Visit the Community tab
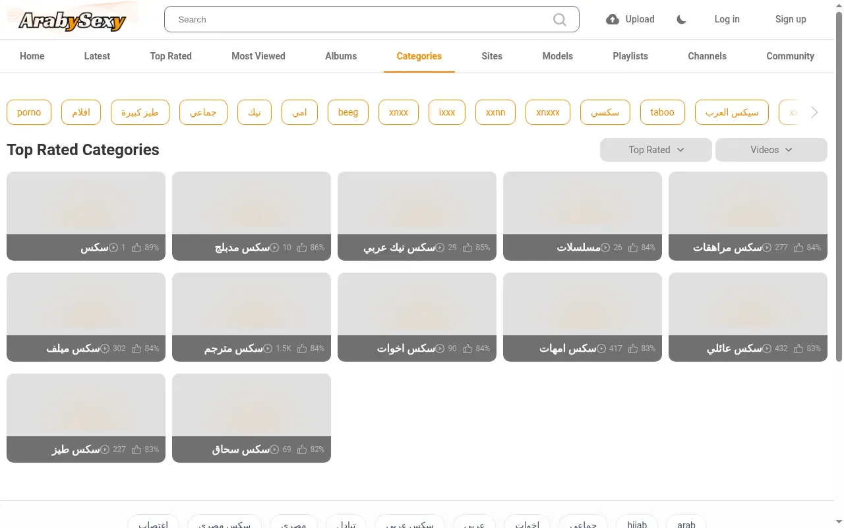 [x=790, y=56]
